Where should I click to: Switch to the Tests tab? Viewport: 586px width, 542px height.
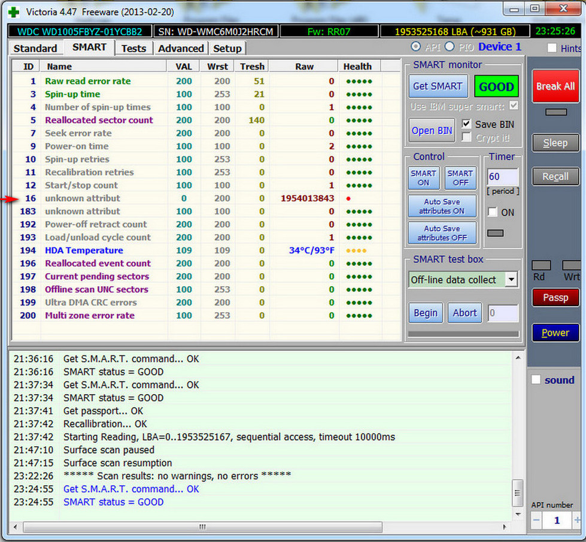coord(133,49)
